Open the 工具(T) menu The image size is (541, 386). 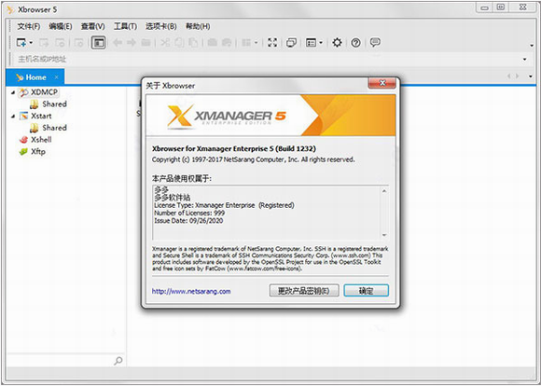click(x=125, y=26)
